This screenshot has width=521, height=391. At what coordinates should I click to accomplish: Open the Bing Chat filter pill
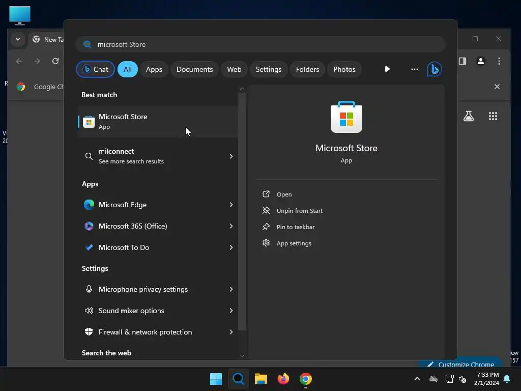pos(95,69)
